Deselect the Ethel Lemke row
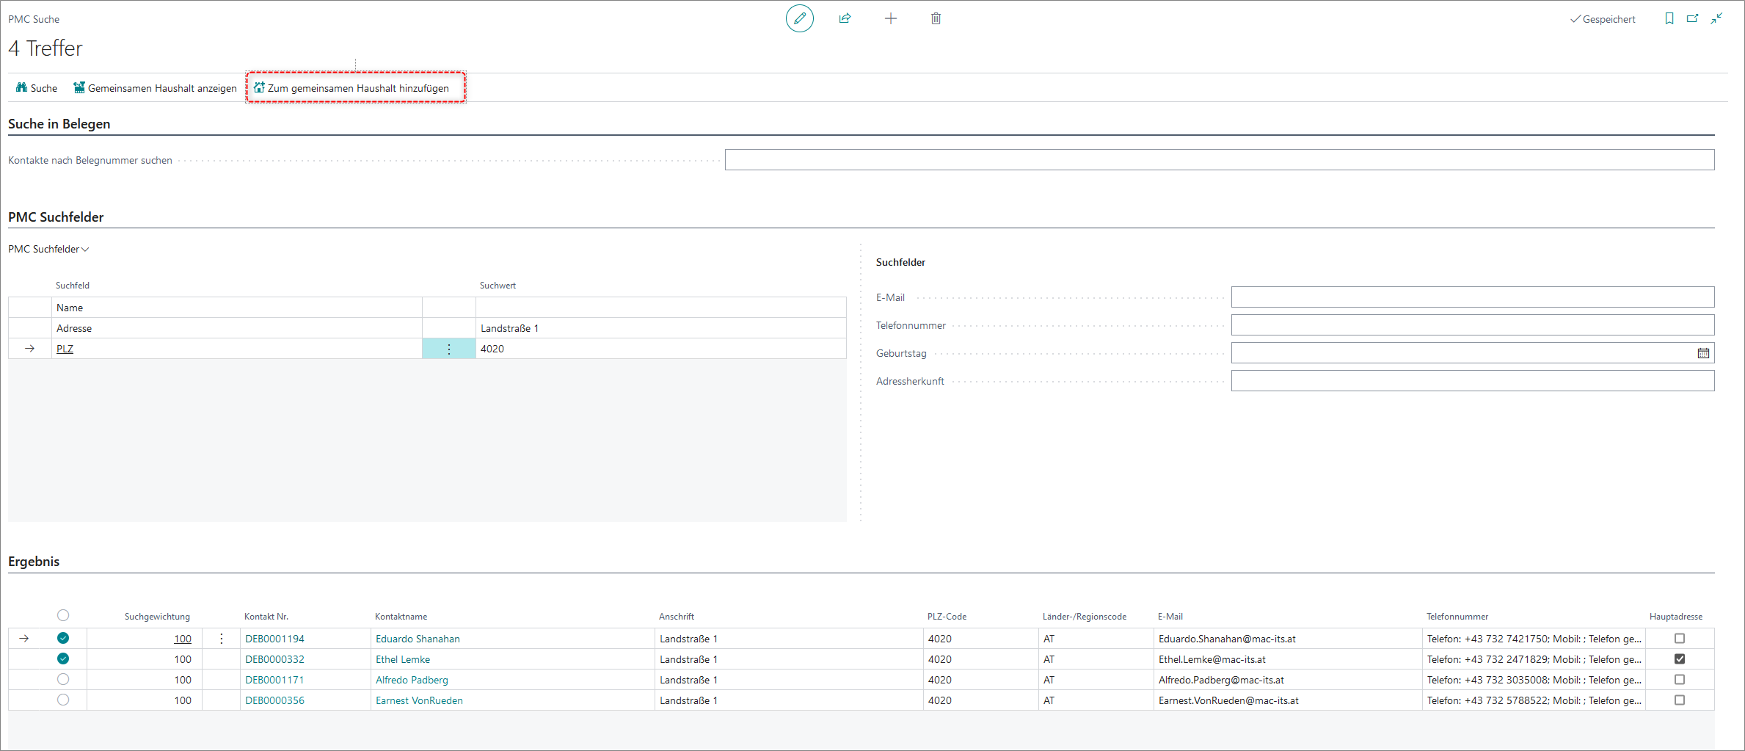Screen dimensions: 1745x751 coord(63,659)
